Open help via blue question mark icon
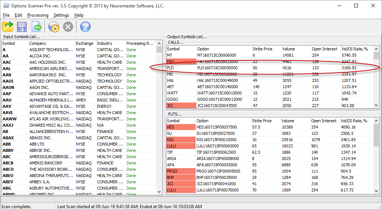Screen dimensions: 382x210 [x=85, y=27]
